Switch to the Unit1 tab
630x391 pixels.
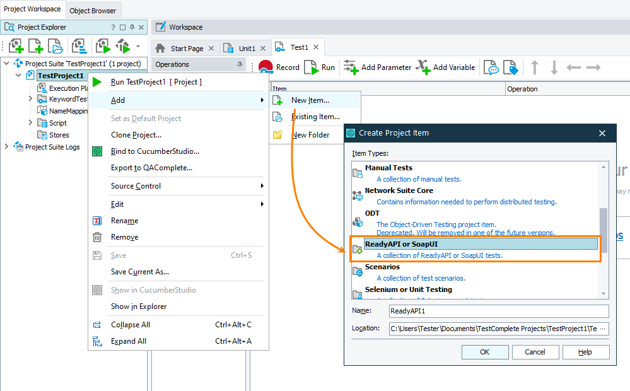[x=245, y=47]
